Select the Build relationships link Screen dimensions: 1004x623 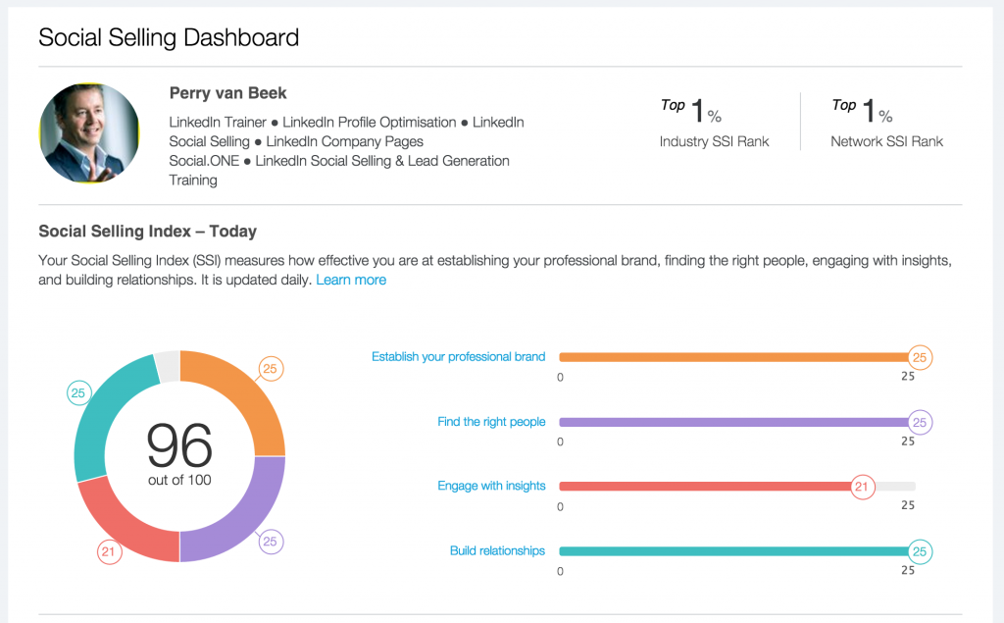point(497,550)
